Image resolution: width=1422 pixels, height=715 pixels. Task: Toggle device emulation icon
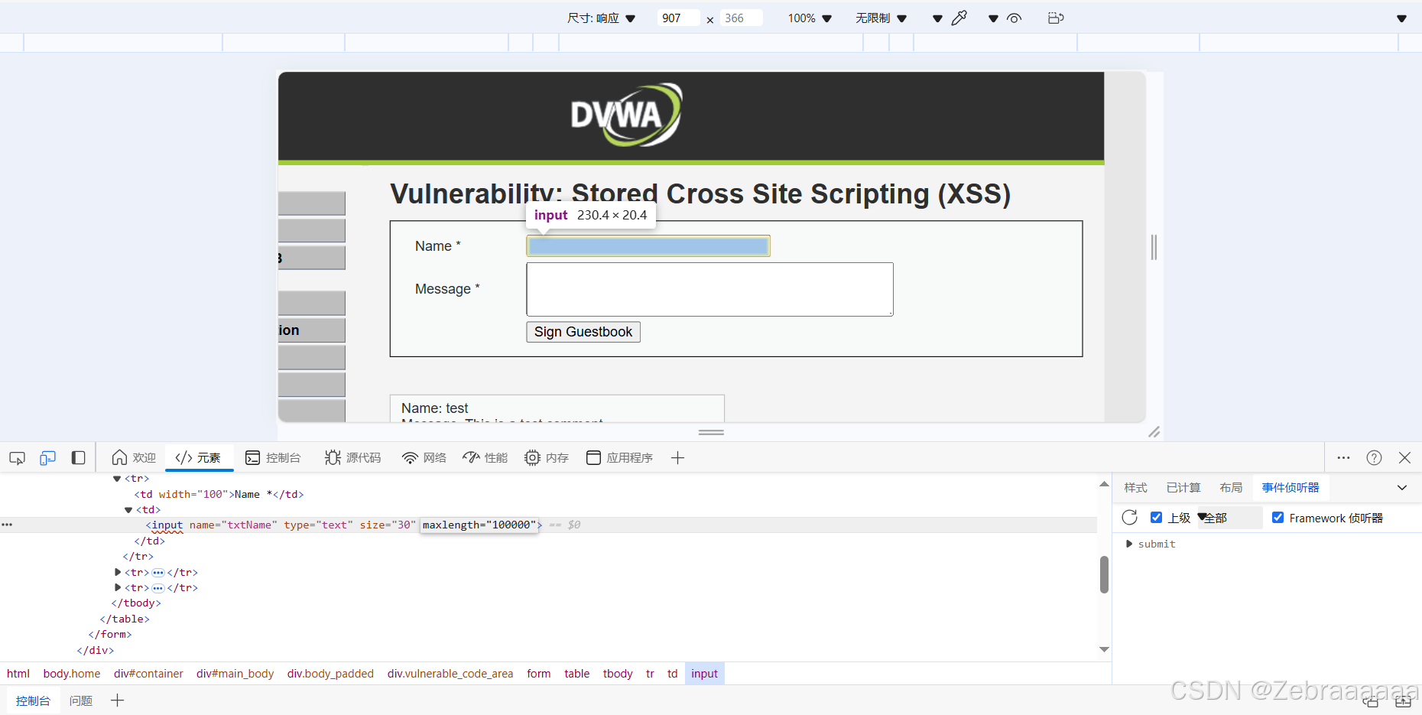click(x=47, y=457)
